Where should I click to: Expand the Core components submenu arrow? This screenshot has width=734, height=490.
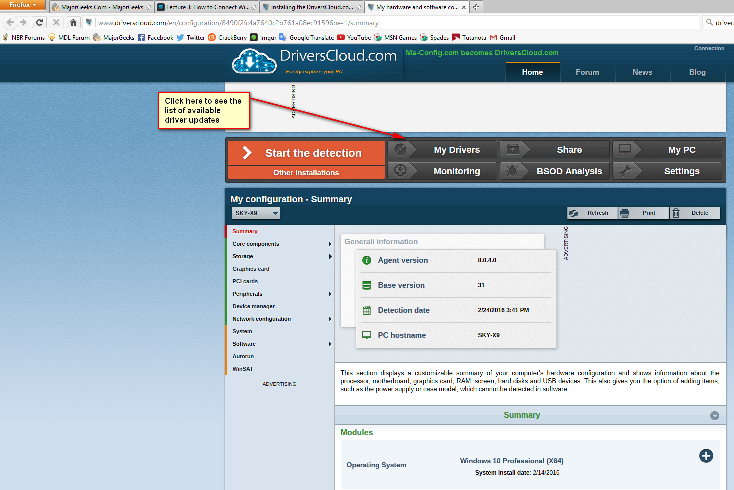pos(330,244)
